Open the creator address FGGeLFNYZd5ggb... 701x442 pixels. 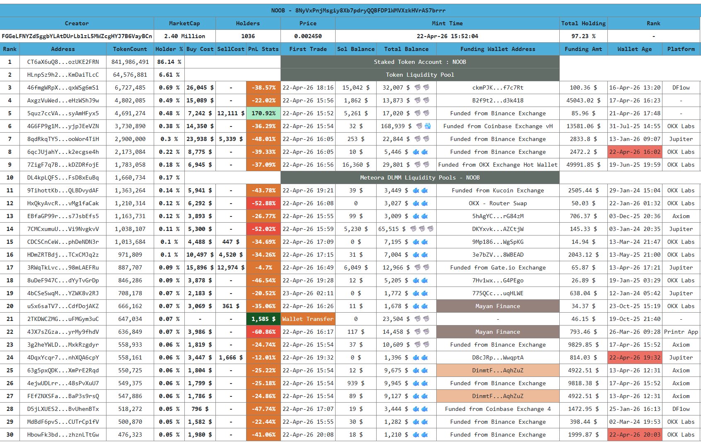click(x=77, y=36)
